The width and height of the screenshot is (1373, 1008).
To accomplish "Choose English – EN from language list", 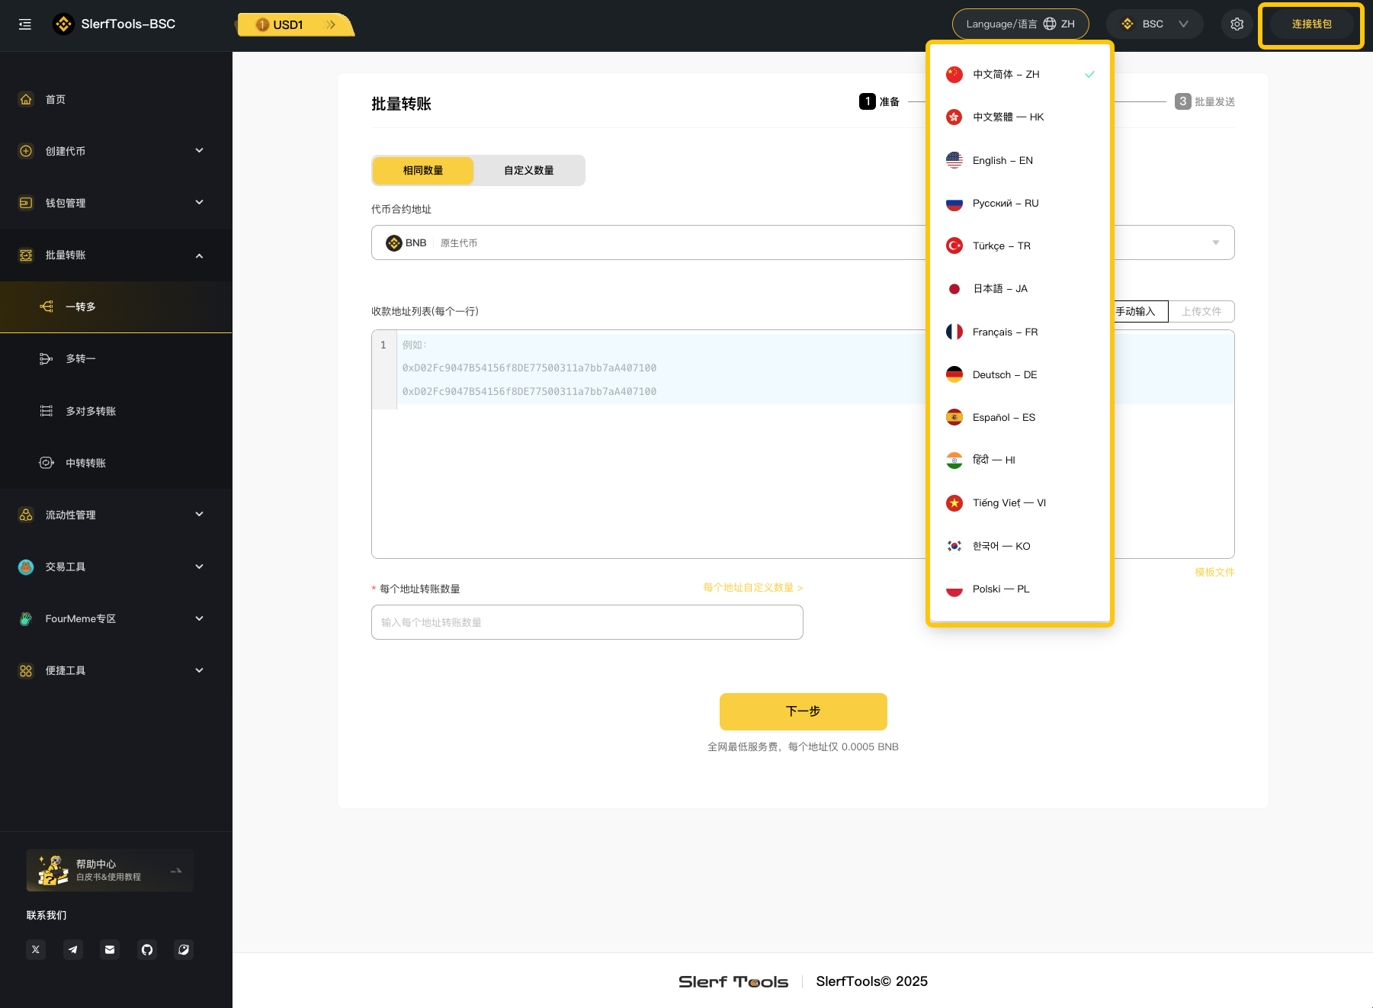I will 1002,160.
